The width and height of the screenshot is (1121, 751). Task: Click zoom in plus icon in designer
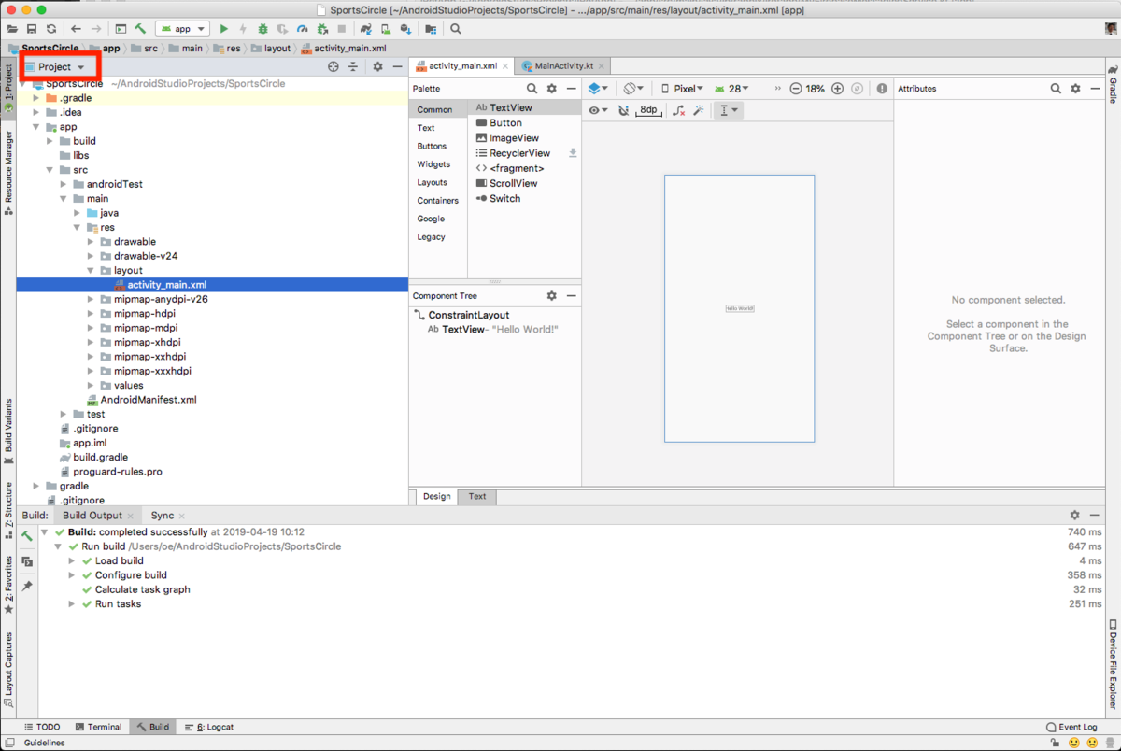click(x=837, y=89)
